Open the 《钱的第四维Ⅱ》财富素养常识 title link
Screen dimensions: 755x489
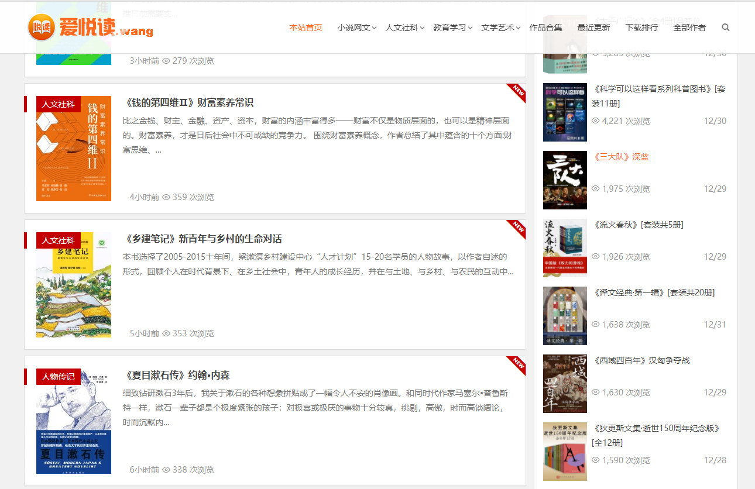(x=189, y=103)
